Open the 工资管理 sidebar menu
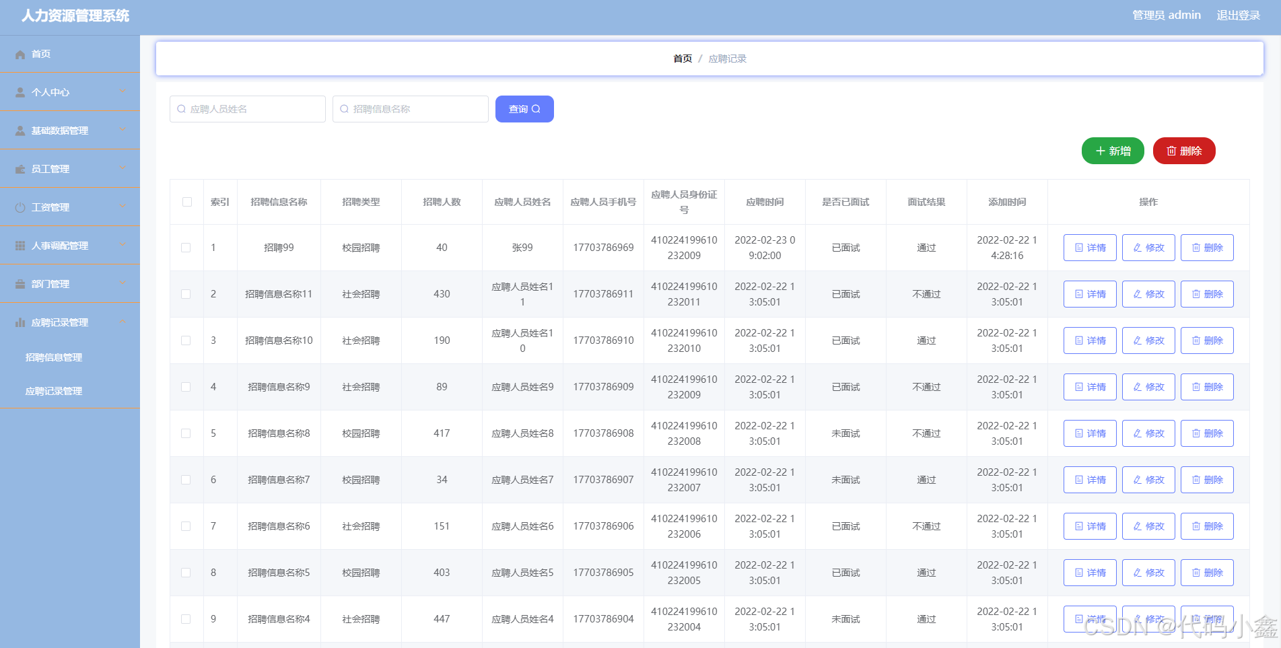 pos(70,207)
